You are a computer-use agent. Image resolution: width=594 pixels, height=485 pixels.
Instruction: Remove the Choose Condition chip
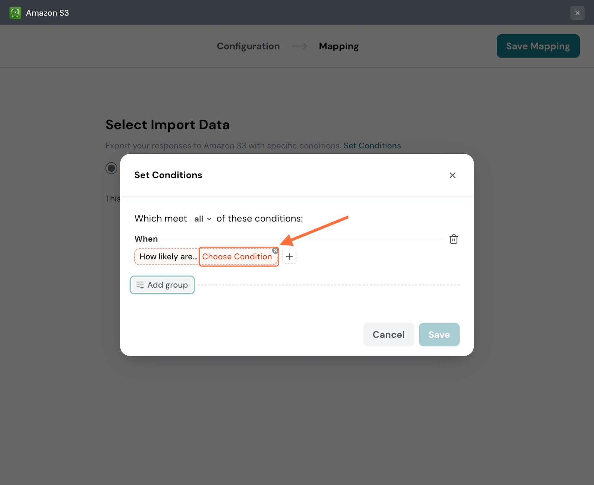tap(275, 250)
